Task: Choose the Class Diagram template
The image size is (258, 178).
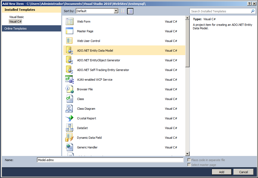Action: pyautogui.click(x=69, y=108)
